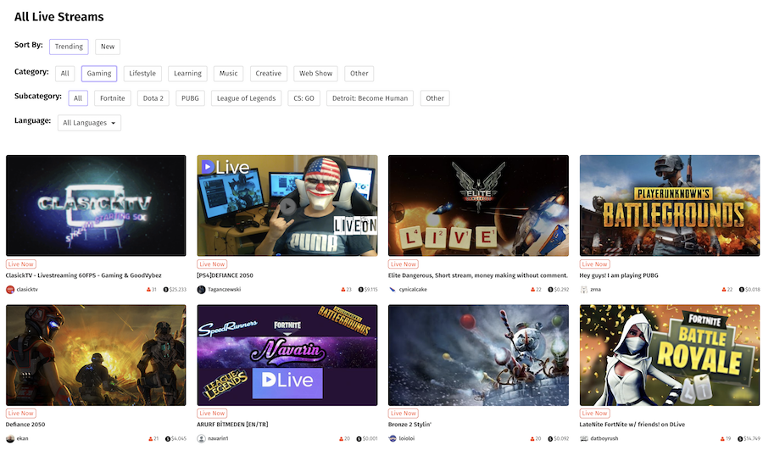This screenshot has width=763, height=450.
Task: Open Elite Dangerous, Short stream title
Action: pos(478,275)
